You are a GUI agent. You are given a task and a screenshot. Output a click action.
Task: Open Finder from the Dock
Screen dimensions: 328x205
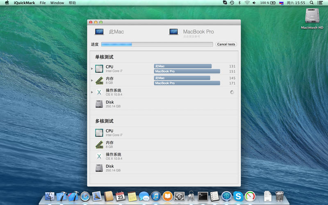pyautogui.click(x=50, y=196)
